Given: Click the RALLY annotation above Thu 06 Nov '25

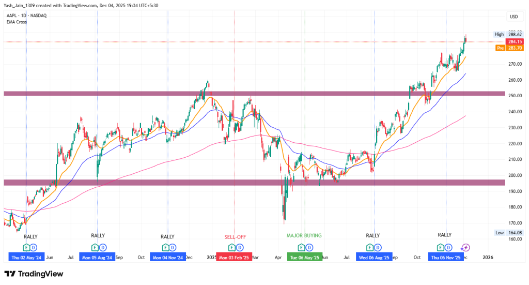Looking at the screenshot, I should [x=445, y=235].
